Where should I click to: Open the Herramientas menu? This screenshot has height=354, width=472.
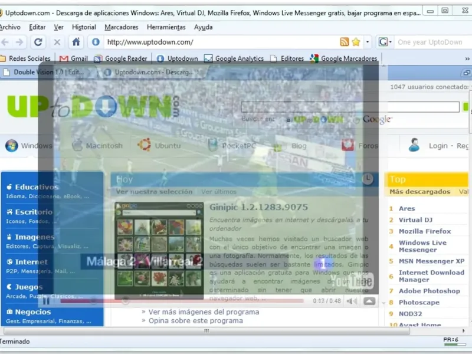click(166, 27)
